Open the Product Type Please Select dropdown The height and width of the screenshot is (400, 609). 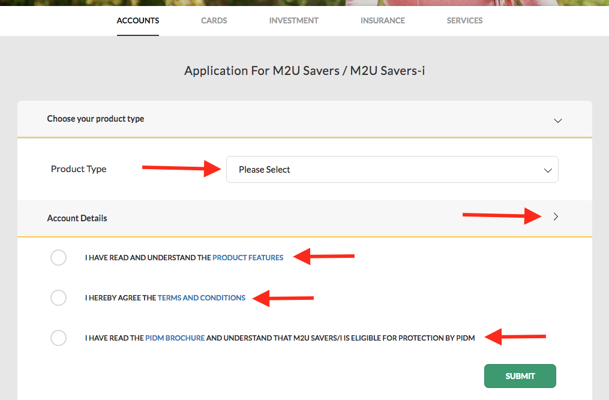point(392,169)
